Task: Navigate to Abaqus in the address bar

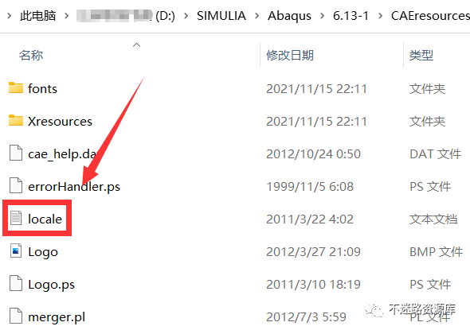Action: tap(289, 16)
